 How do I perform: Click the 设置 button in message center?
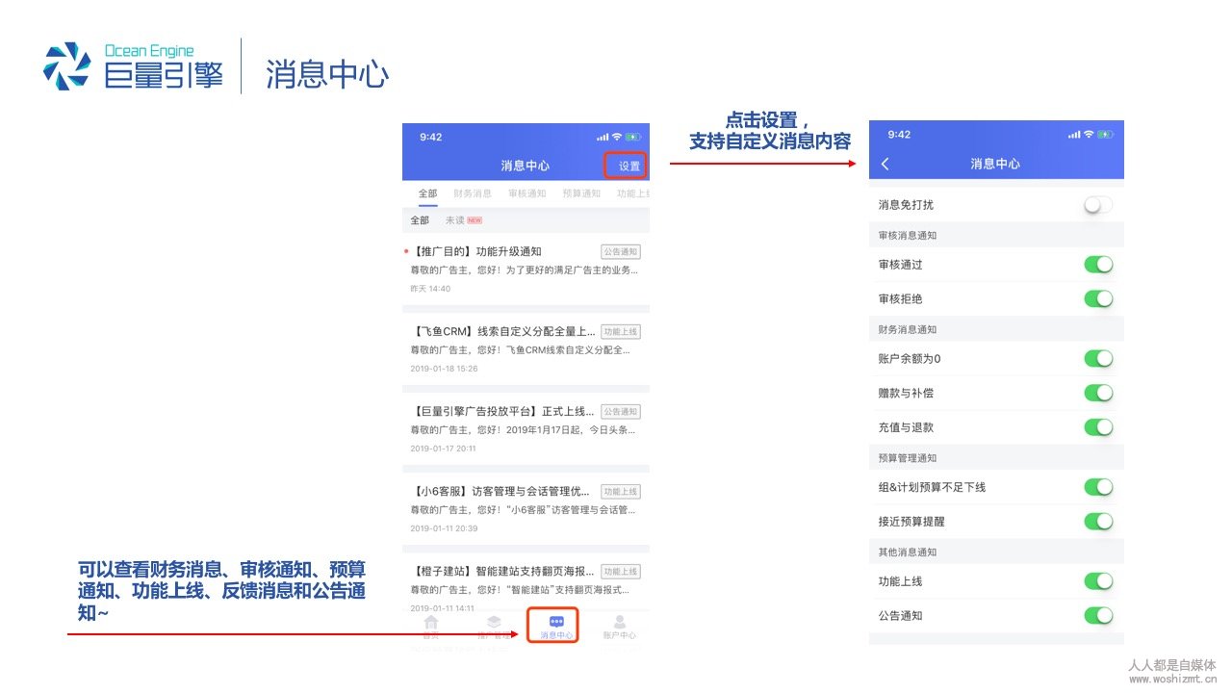pos(628,167)
